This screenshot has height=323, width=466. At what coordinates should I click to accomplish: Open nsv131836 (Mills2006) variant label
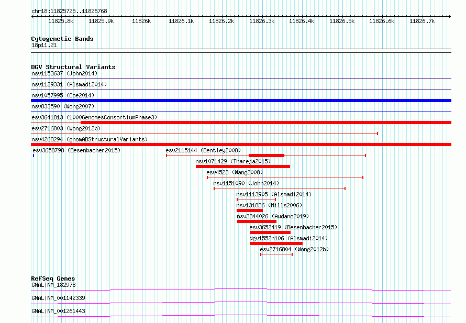269,205
